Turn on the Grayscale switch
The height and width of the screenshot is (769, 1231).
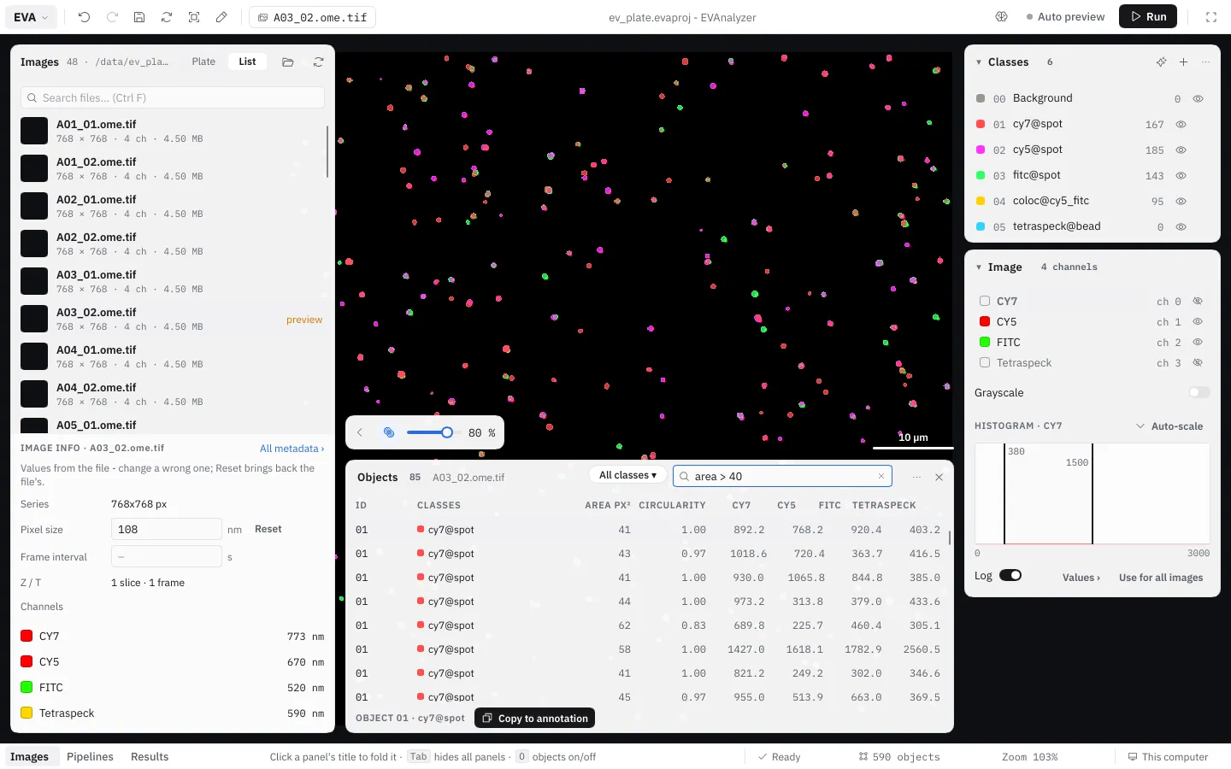click(x=1199, y=392)
